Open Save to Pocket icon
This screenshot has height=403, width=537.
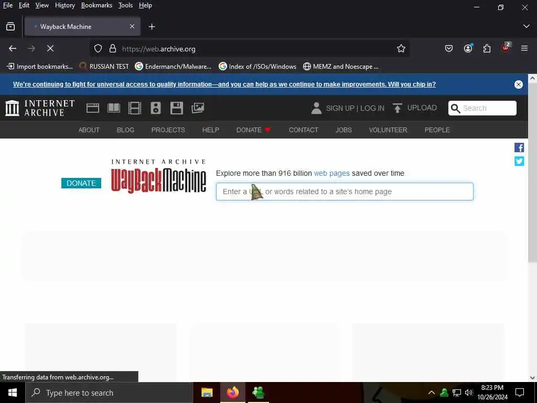point(449,49)
